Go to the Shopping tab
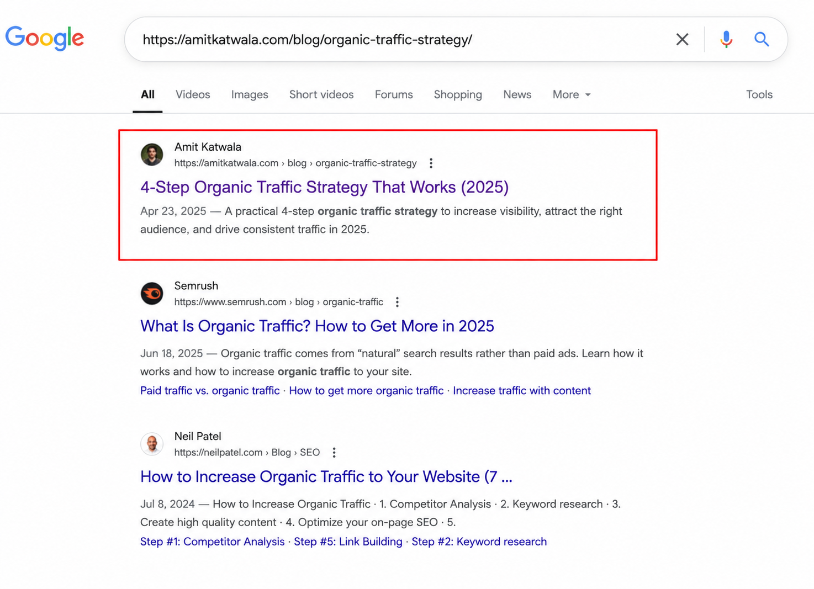814x589 pixels. coord(458,94)
